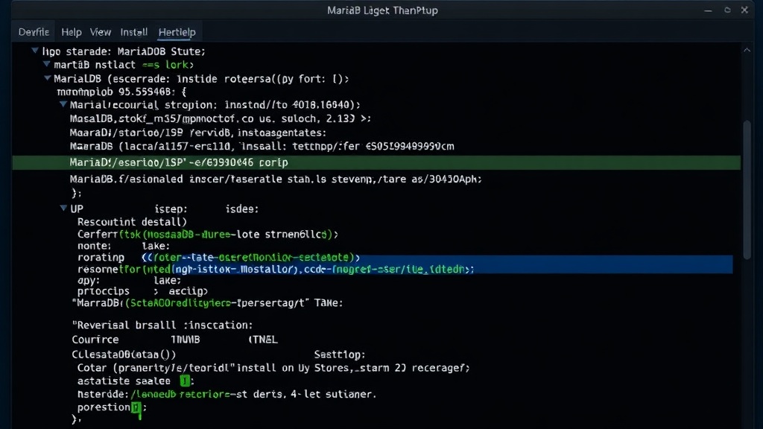
Task: Click the 'TNUMB' column label
Action: (185, 340)
